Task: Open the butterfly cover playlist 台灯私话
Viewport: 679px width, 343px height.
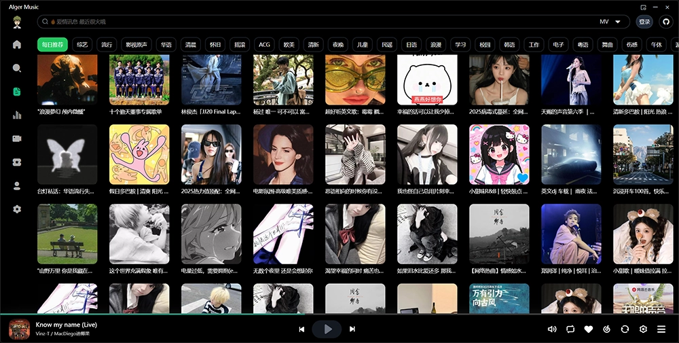Action: [x=67, y=155]
